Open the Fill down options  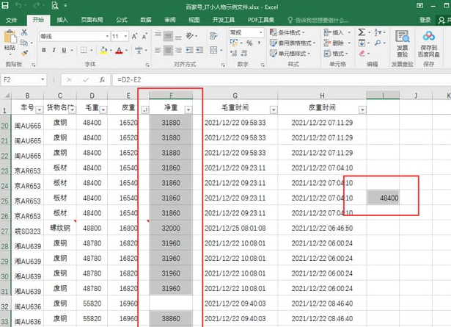pyautogui.click(x=362, y=43)
